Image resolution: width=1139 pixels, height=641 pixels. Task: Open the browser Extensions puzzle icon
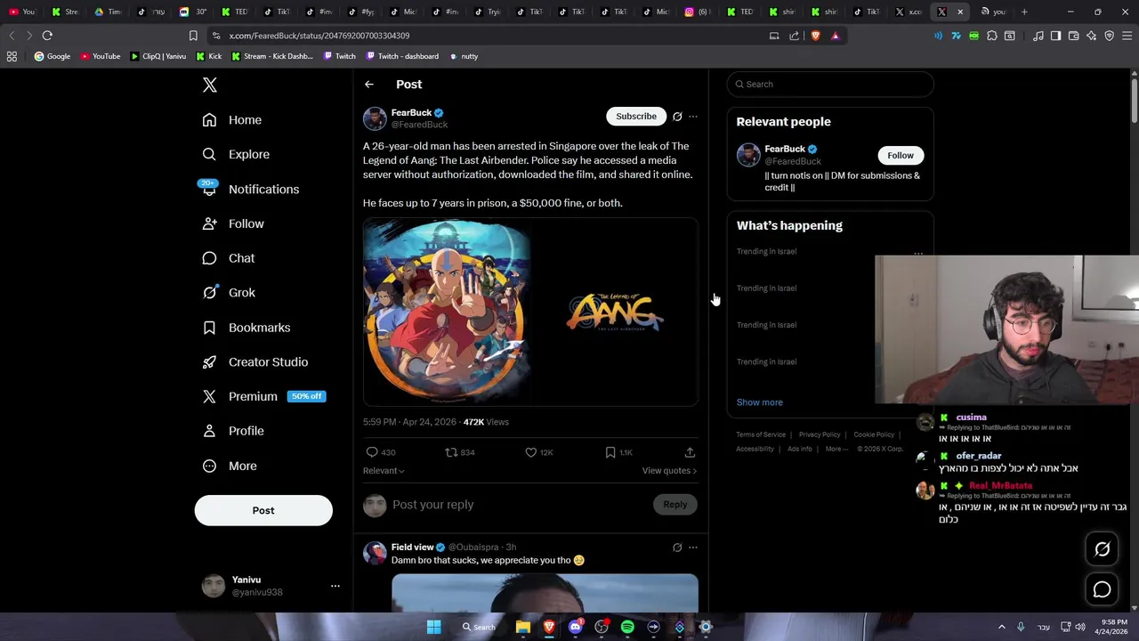point(992,36)
